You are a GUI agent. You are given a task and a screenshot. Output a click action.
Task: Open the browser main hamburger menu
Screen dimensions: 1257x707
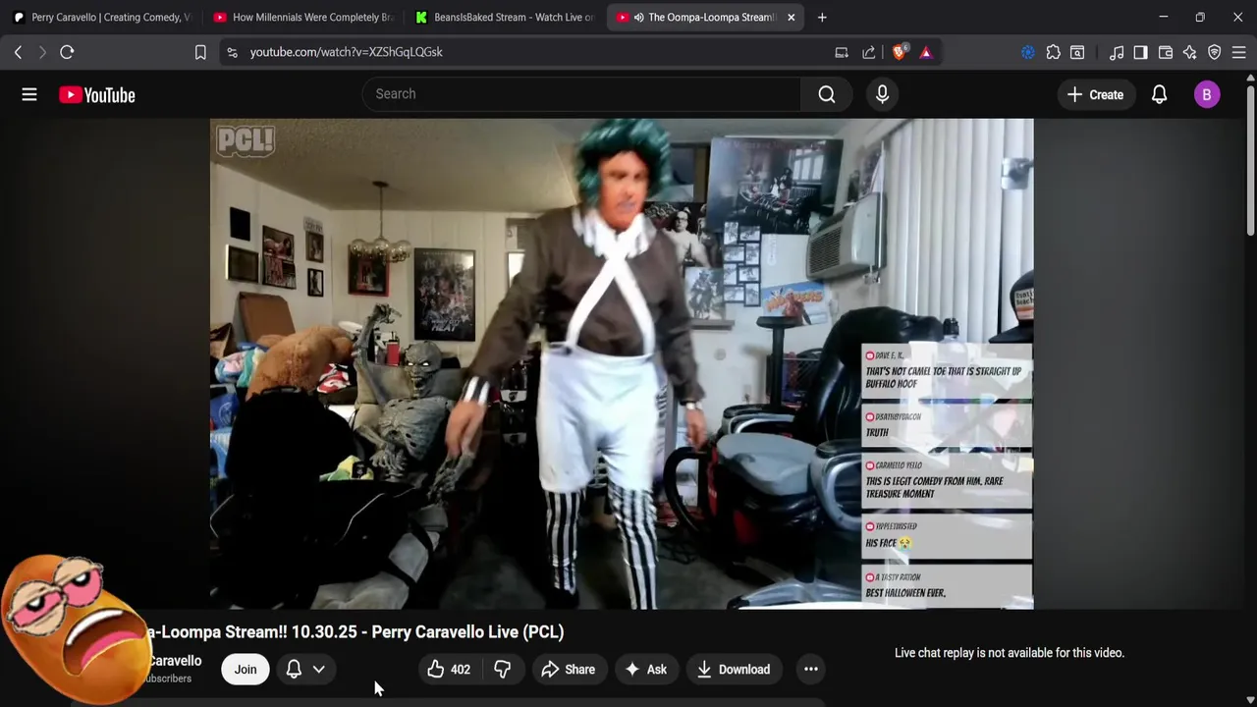point(1239,52)
